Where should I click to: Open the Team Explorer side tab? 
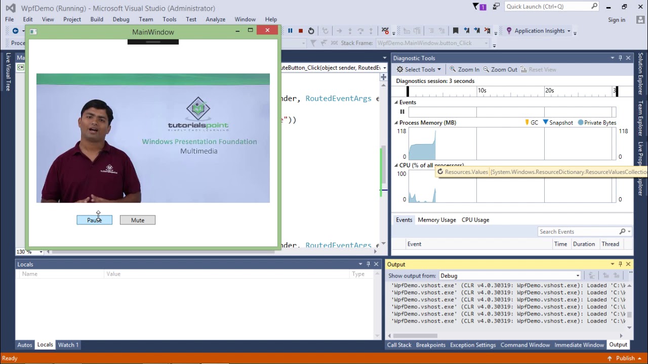coord(640,118)
